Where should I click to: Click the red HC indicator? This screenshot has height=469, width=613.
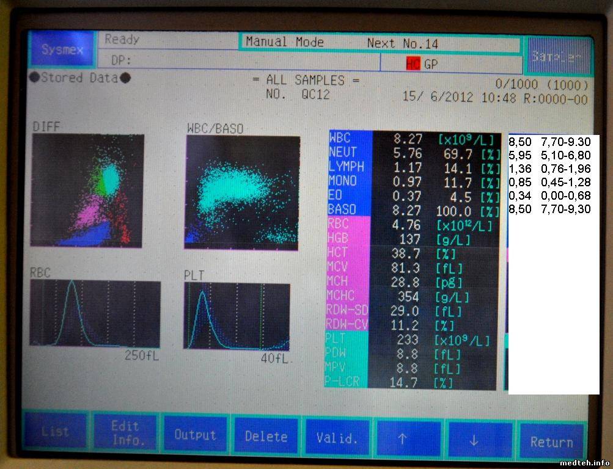pos(413,64)
